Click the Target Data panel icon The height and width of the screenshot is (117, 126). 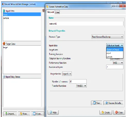point(4,44)
